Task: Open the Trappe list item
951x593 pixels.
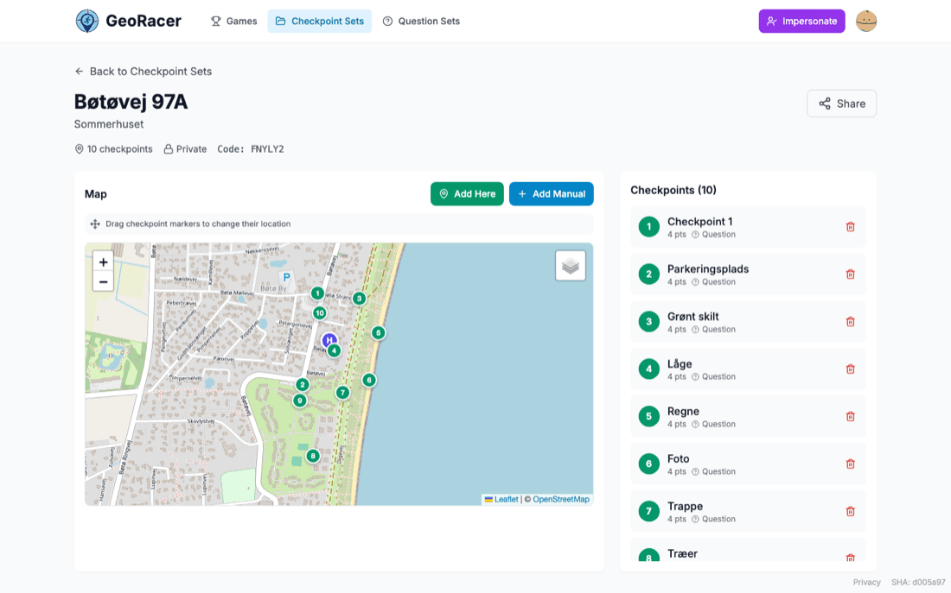Action: [748, 511]
